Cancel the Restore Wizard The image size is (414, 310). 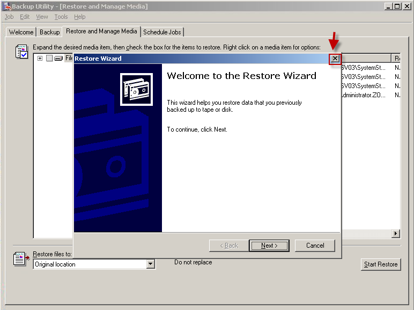315,246
